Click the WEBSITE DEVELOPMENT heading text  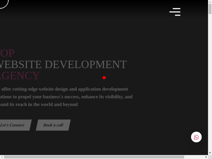point(63,64)
